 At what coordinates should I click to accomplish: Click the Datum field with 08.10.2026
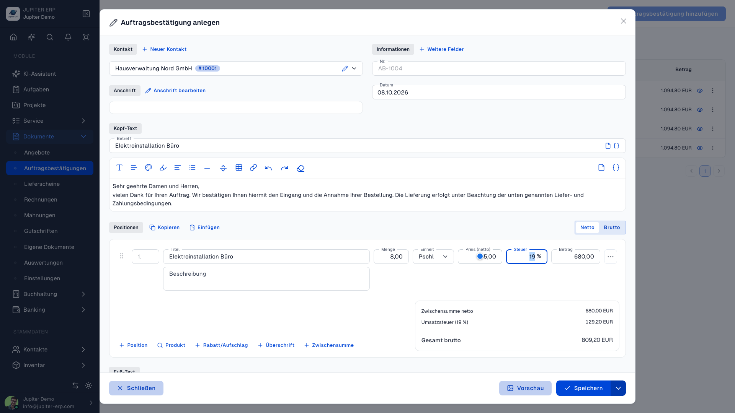click(499, 92)
